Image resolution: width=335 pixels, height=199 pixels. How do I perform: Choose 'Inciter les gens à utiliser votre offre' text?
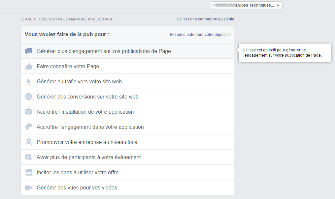pyautogui.click(x=78, y=172)
